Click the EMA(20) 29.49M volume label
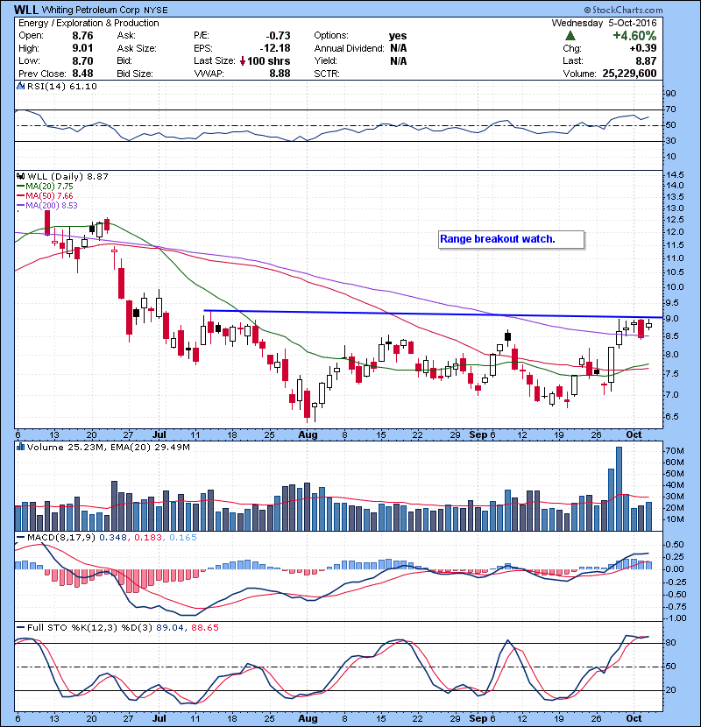The height and width of the screenshot is (727, 701). (151, 447)
